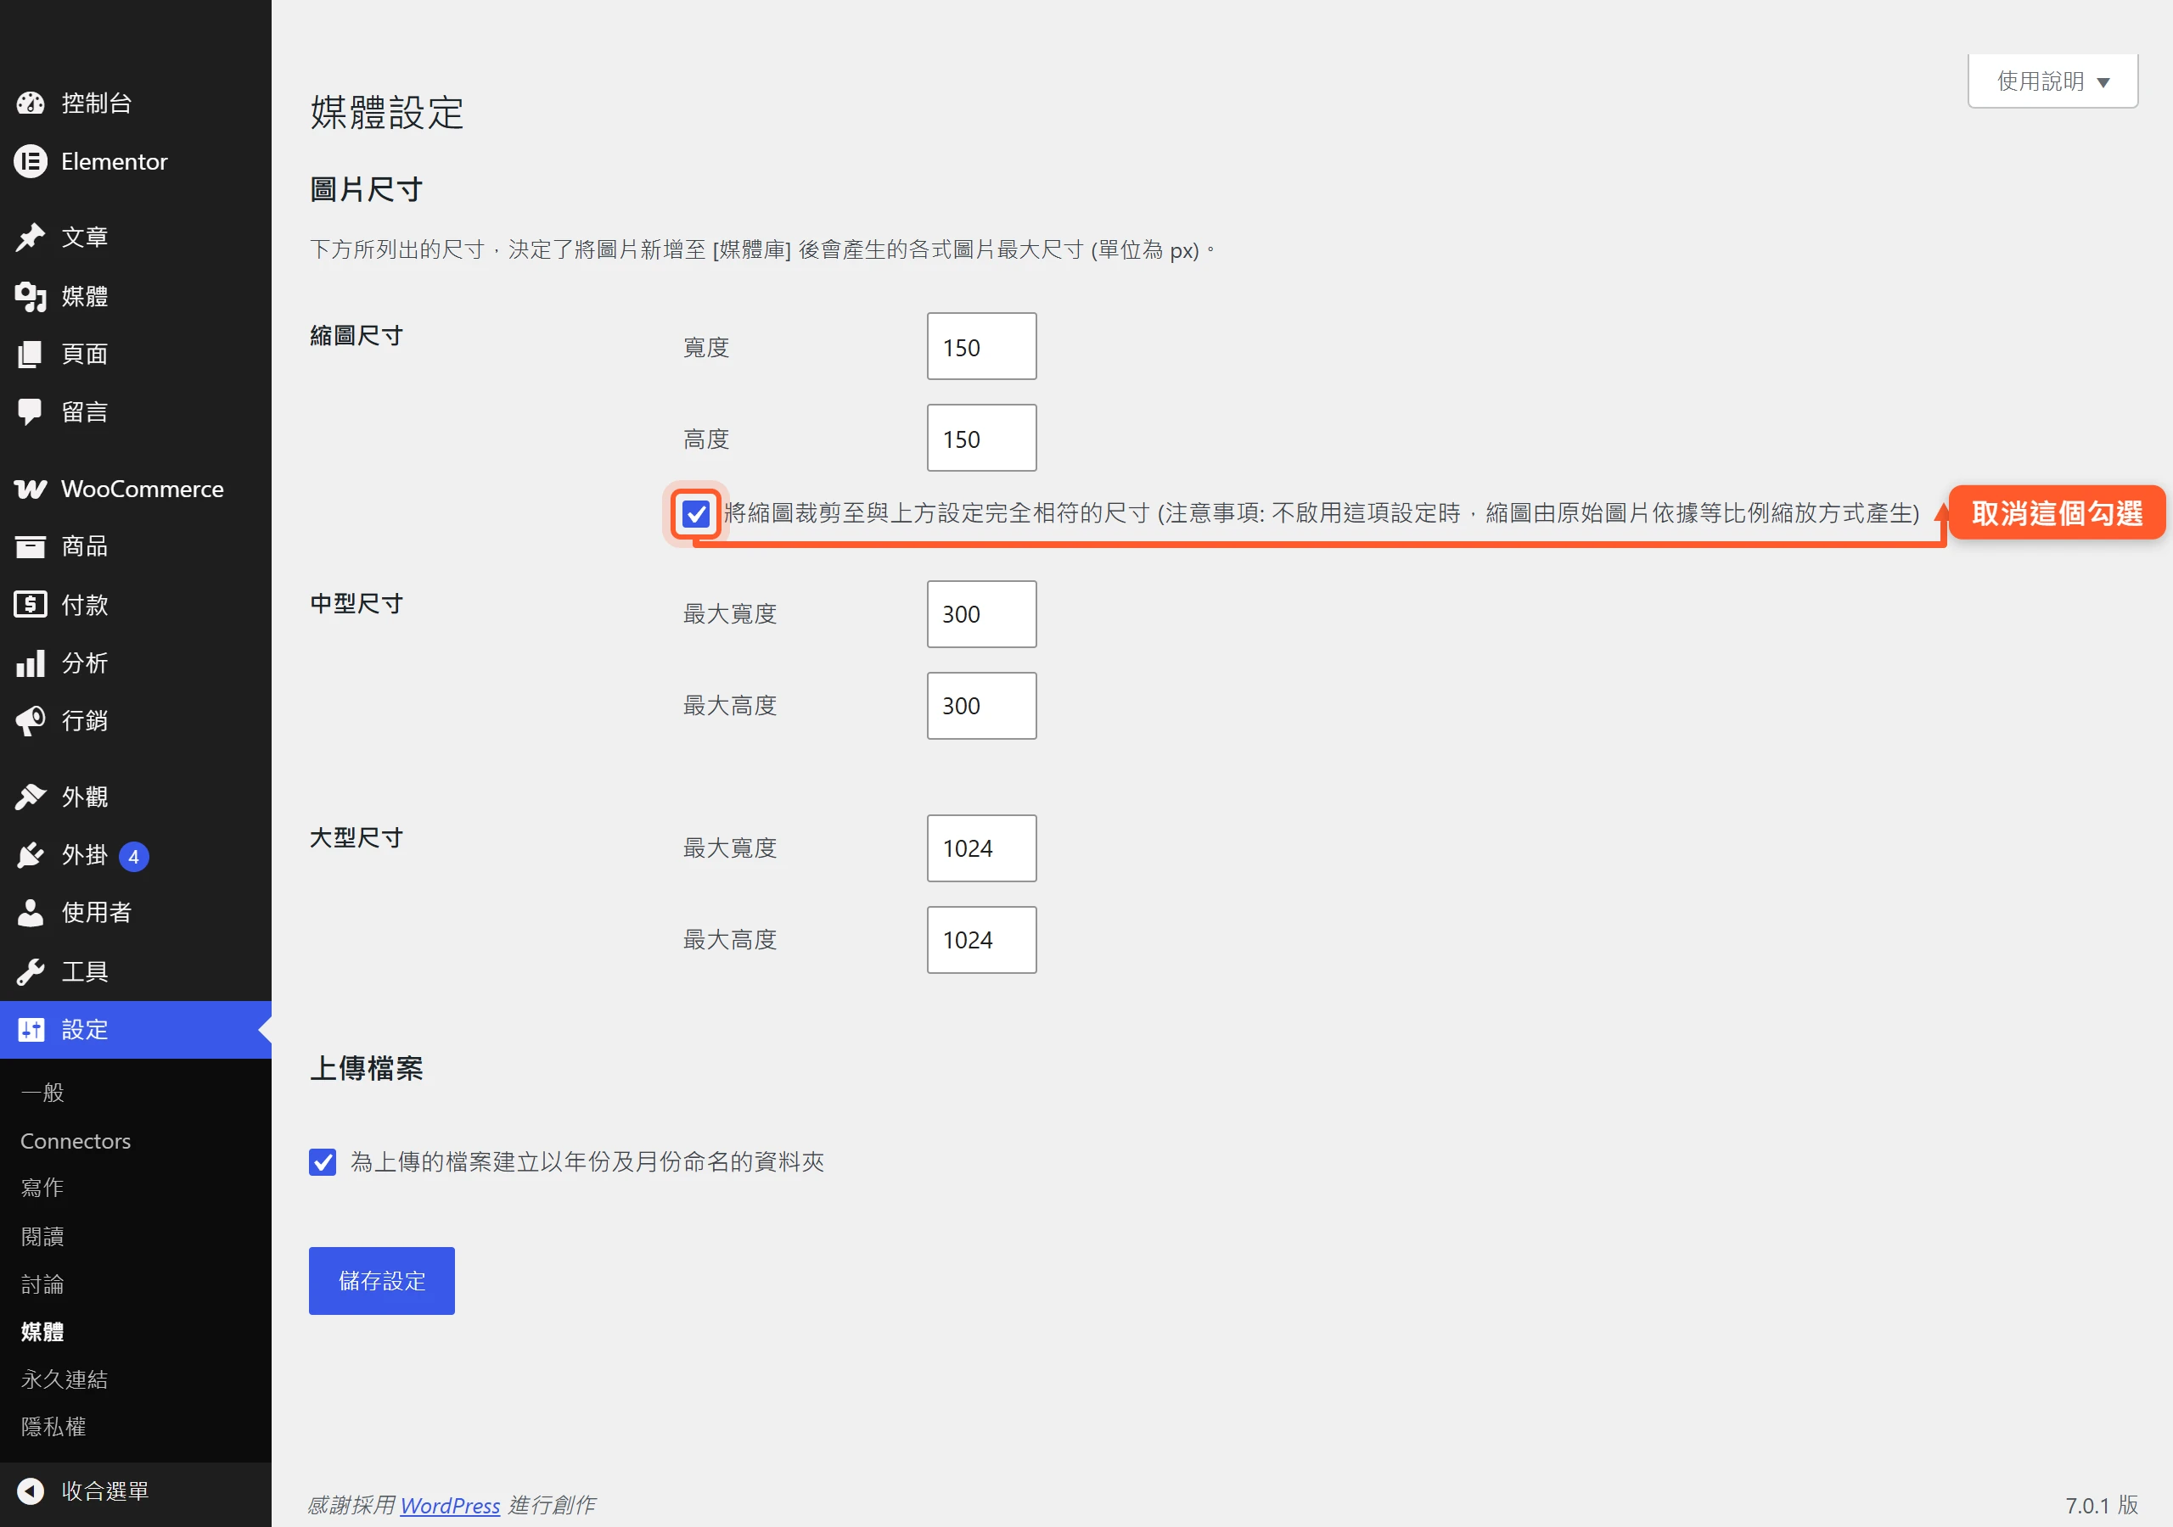Click the thumbnail 寬度 input field

981,346
